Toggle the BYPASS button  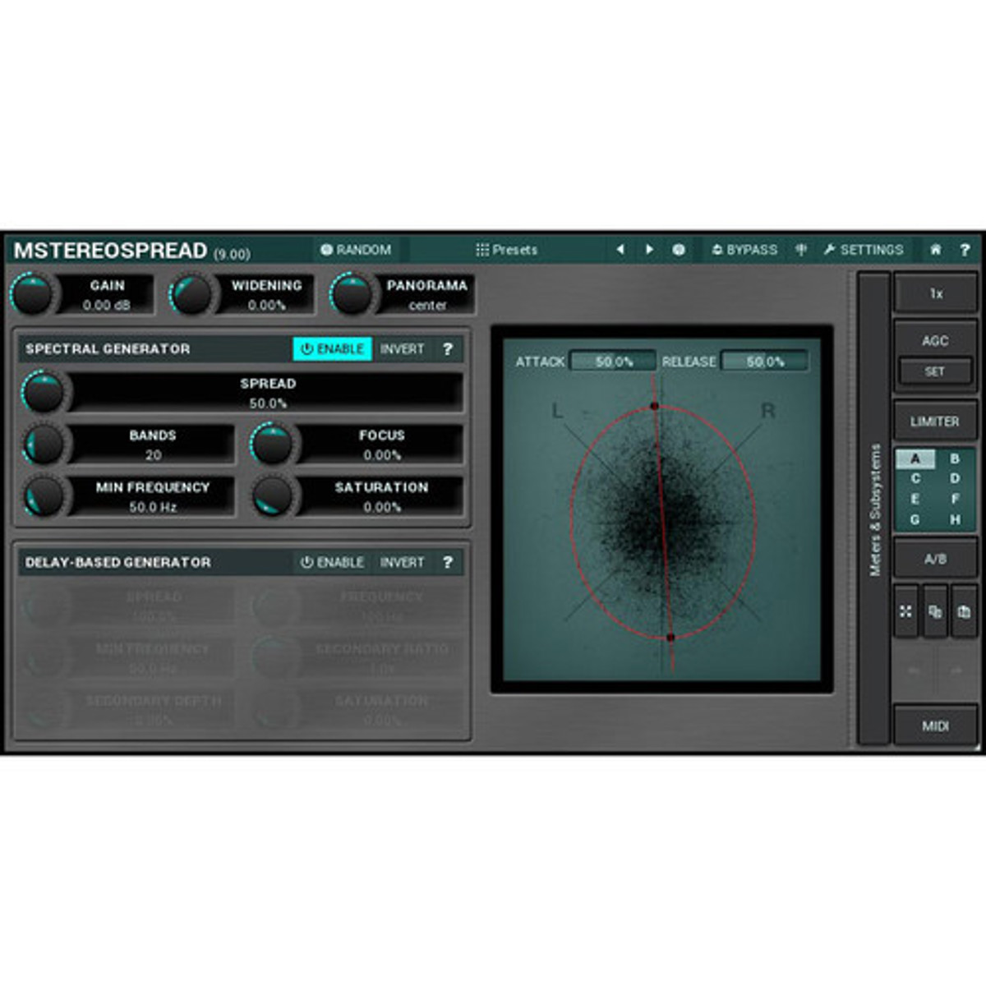pyautogui.click(x=744, y=250)
